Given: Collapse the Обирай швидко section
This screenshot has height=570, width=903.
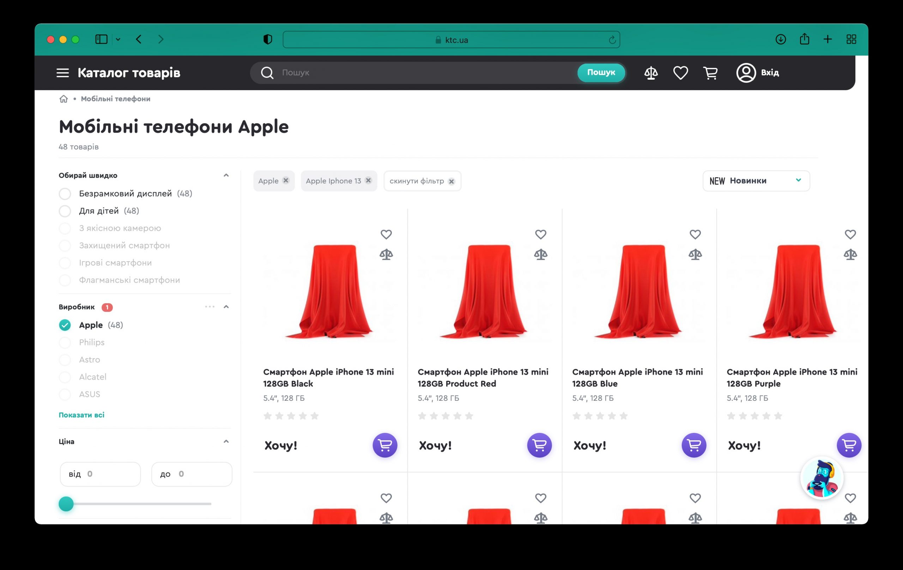Looking at the screenshot, I should pyautogui.click(x=226, y=176).
